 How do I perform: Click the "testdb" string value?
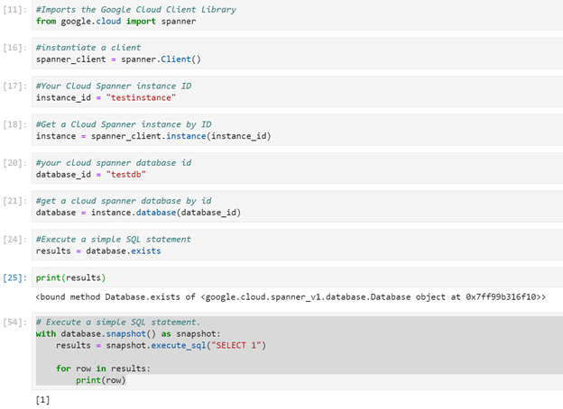pyautogui.click(x=126, y=174)
